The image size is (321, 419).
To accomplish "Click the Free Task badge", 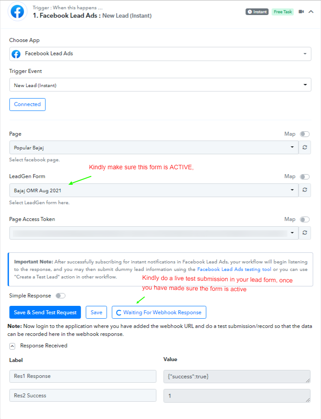I will coord(283,12).
